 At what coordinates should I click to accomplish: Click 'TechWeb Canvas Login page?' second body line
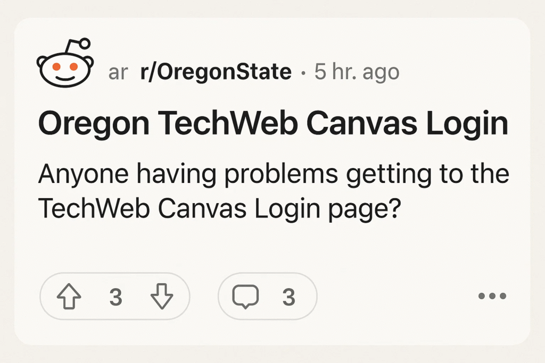[220, 208]
